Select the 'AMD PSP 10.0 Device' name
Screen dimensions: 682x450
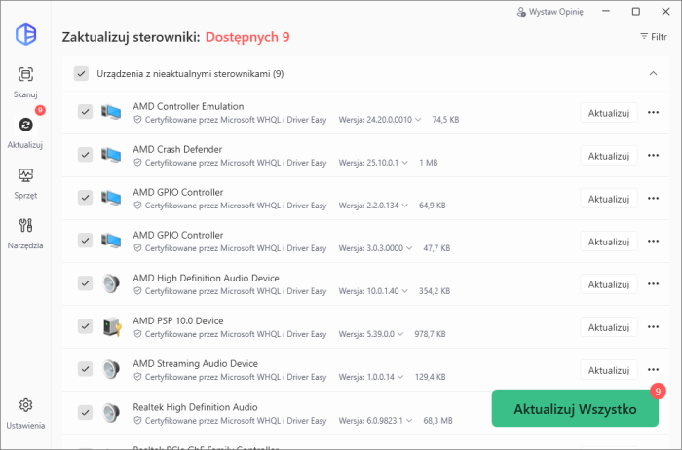[178, 320]
